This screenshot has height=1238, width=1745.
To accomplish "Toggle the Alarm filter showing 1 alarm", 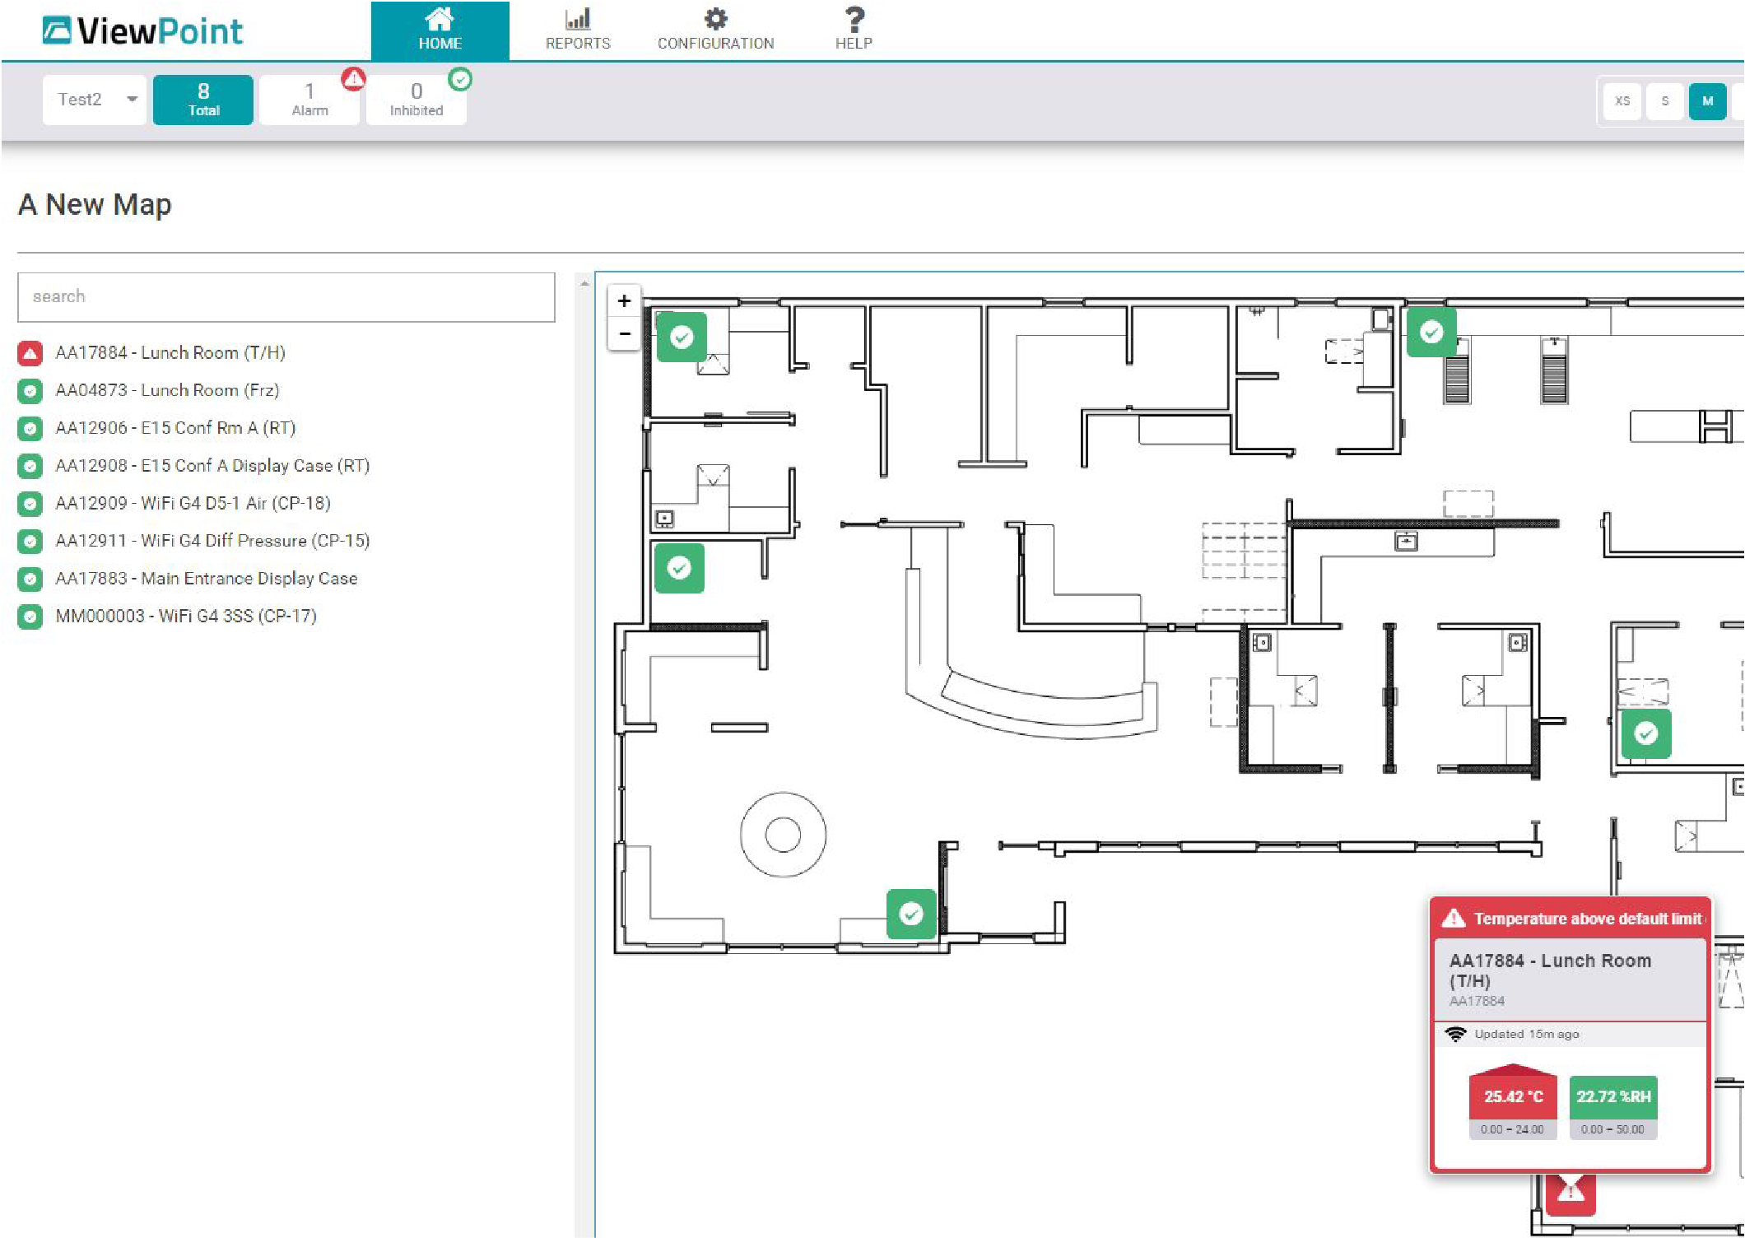I will tap(309, 99).
